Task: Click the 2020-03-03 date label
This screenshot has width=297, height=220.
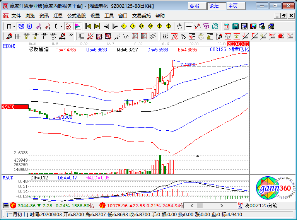Action: click(x=238, y=44)
